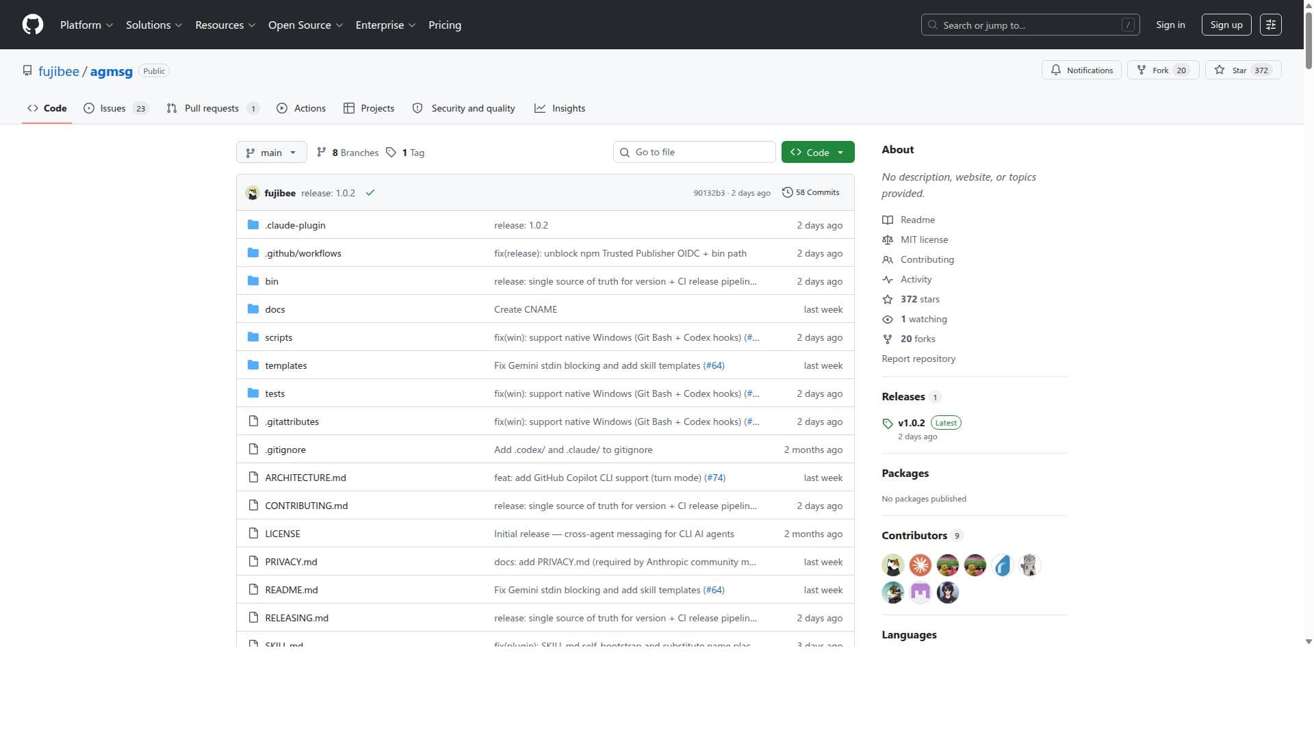Click the scripts folder icon

253,337
